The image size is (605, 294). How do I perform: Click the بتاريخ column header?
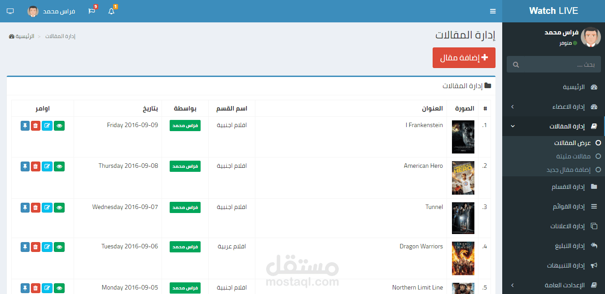coord(150,109)
